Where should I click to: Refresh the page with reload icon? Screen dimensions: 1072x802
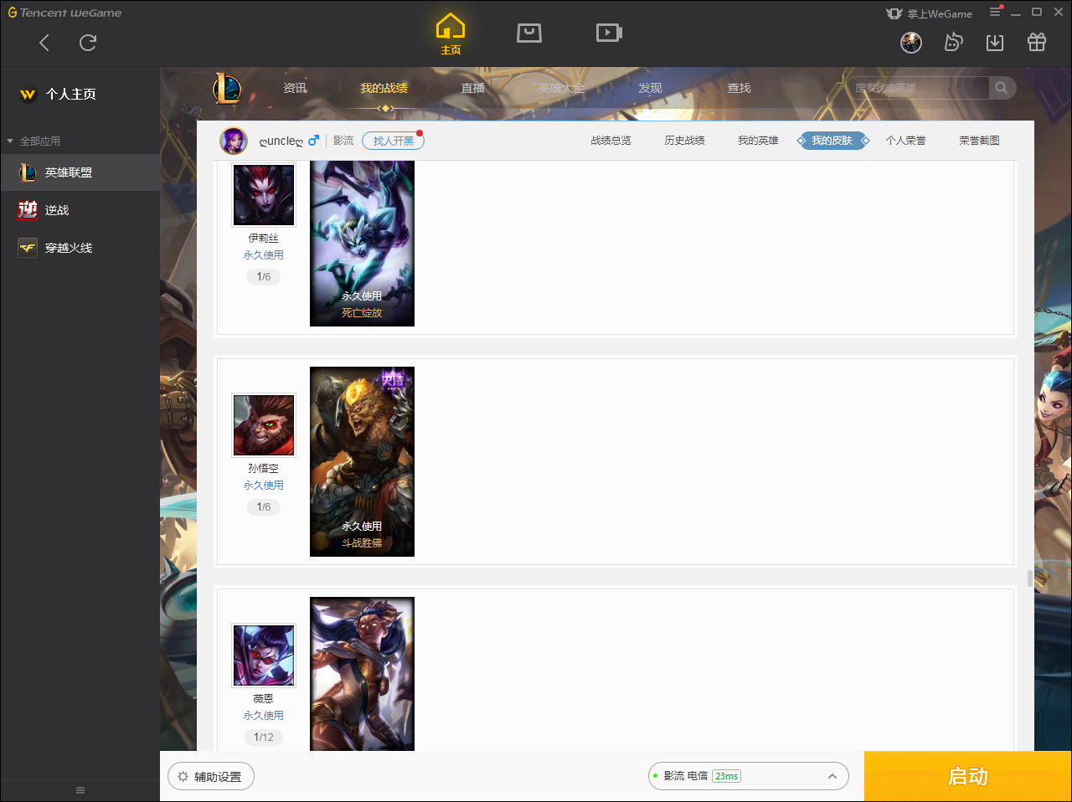88,43
